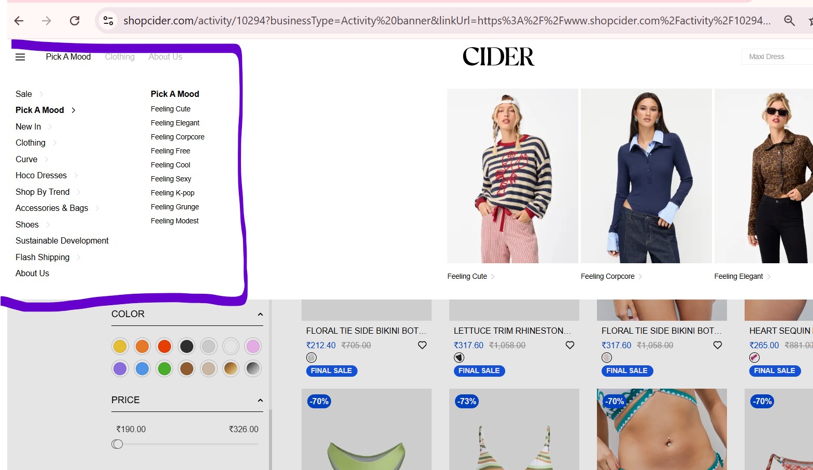Screen dimensions: 813x470
Task: Filter by green color swatch
Action: pyautogui.click(x=164, y=368)
